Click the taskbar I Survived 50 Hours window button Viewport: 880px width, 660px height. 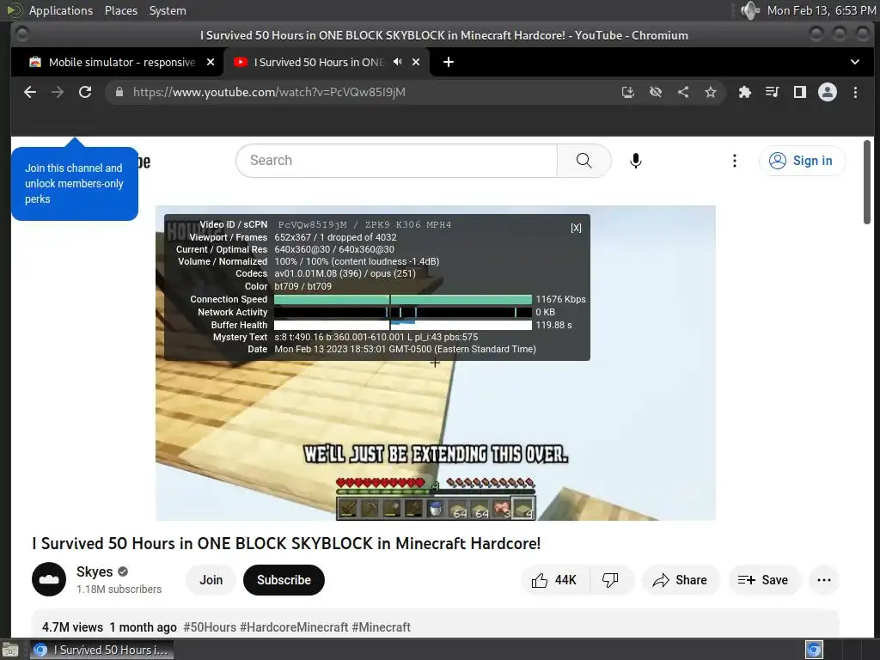point(101,650)
